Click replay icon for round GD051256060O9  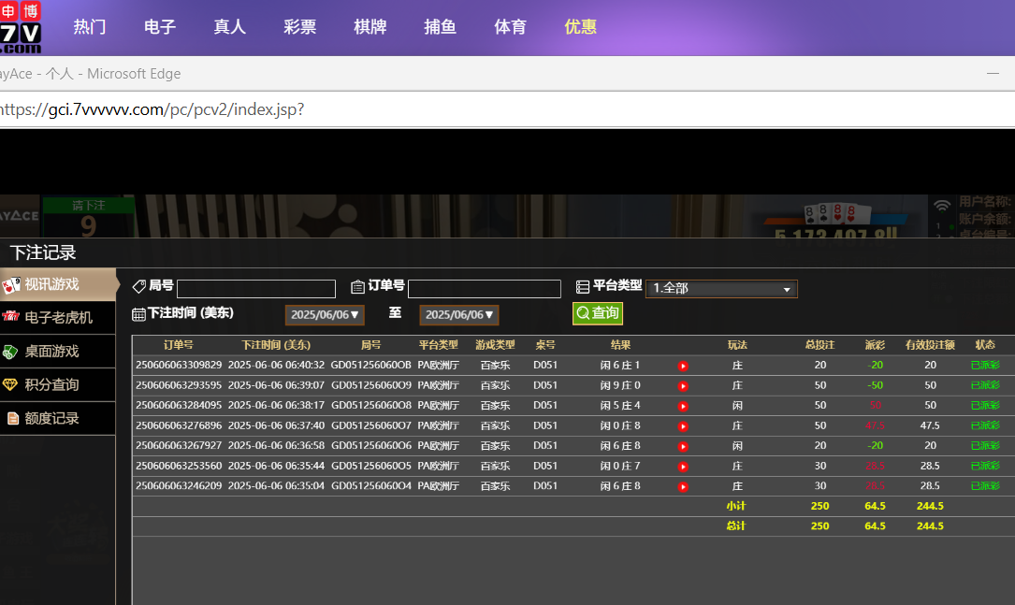tap(683, 385)
